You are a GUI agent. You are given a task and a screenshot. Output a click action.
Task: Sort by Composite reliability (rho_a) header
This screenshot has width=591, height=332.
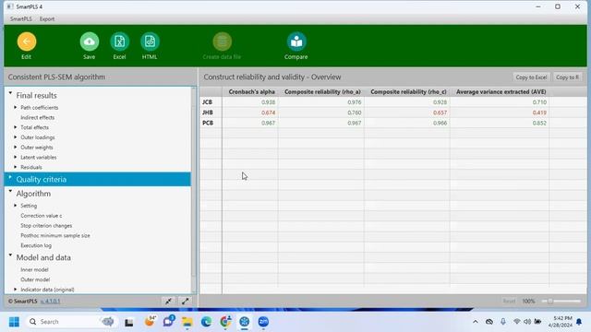tap(322, 92)
